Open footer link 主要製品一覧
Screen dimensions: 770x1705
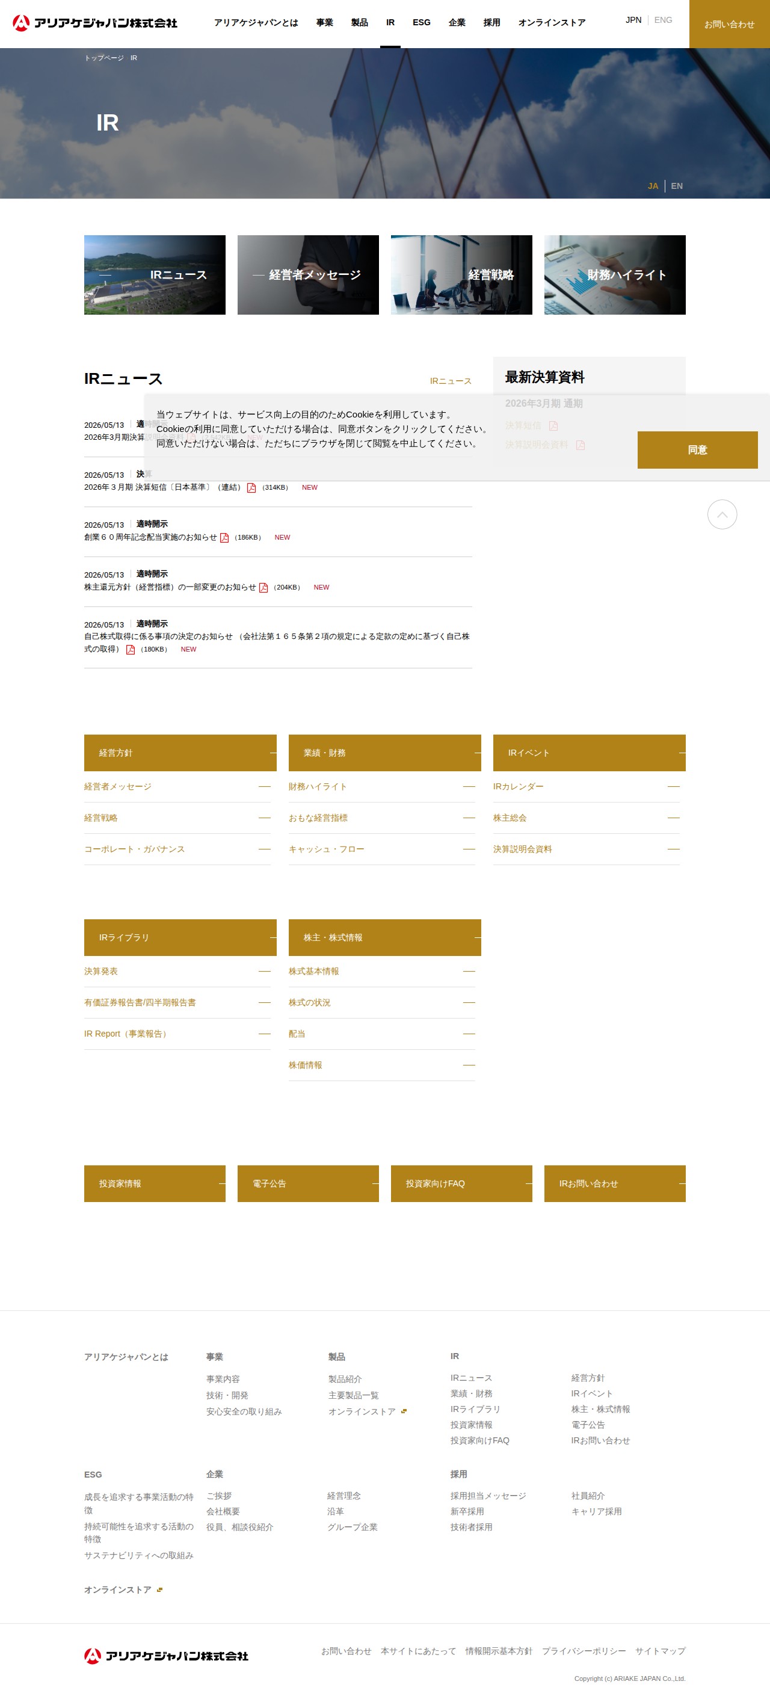354,1395
